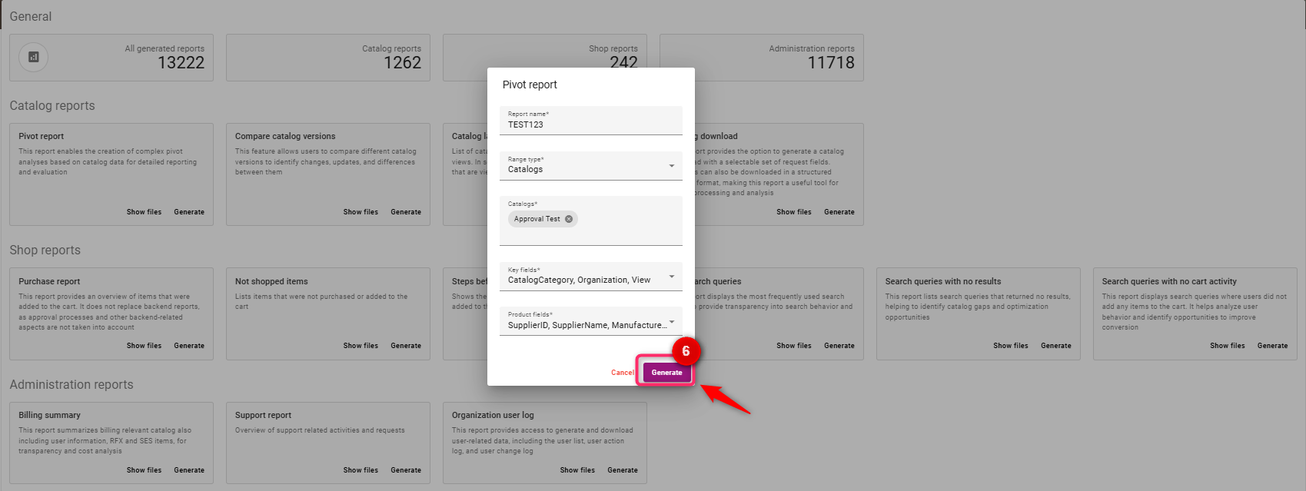Show files for Pivot report card
Viewport: 1306px width, 491px height.
click(144, 212)
